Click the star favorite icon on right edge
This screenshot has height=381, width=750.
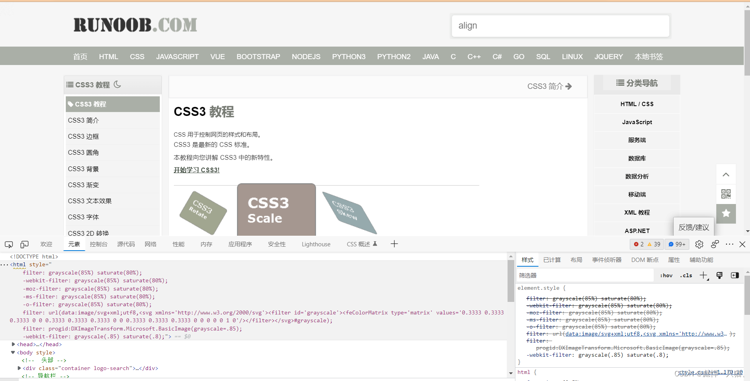[x=726, y=214]
